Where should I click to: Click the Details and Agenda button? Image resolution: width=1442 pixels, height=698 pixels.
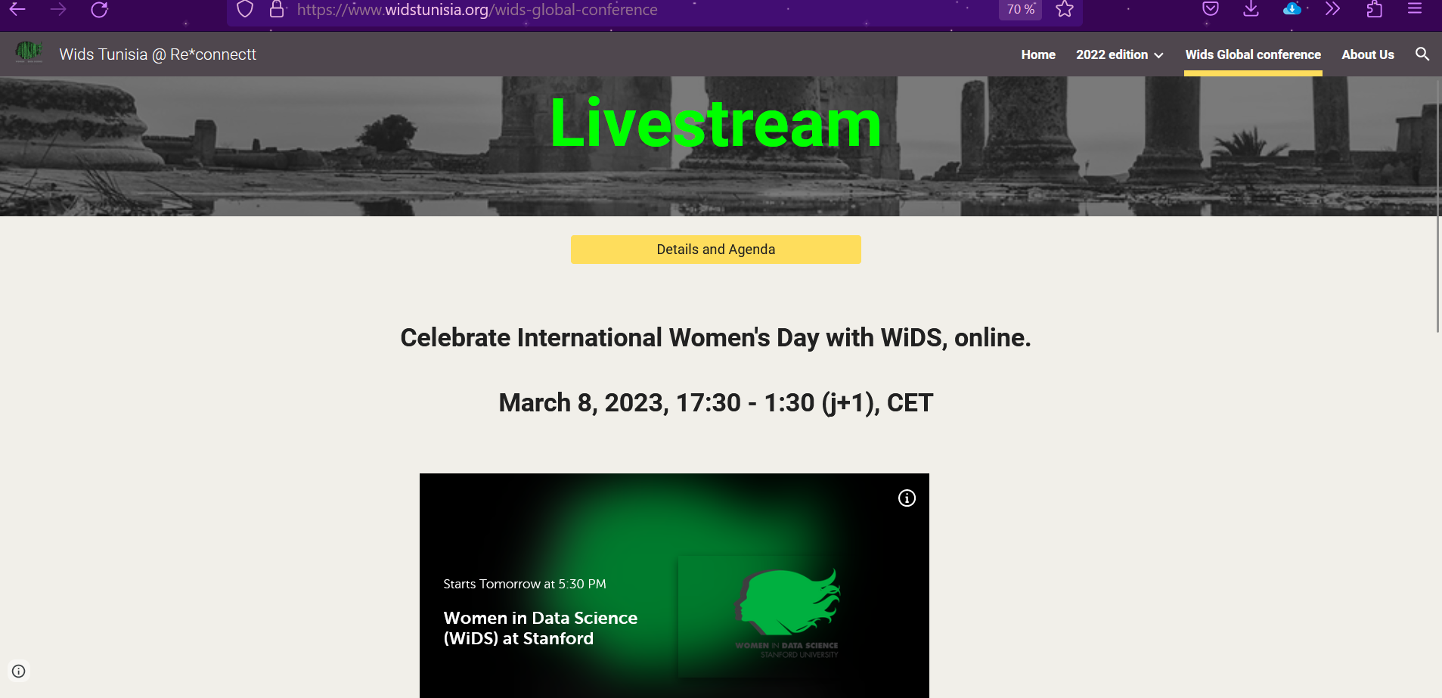(715, 250)
